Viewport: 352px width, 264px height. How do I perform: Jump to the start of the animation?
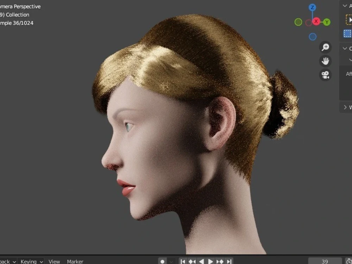point(183,261)
